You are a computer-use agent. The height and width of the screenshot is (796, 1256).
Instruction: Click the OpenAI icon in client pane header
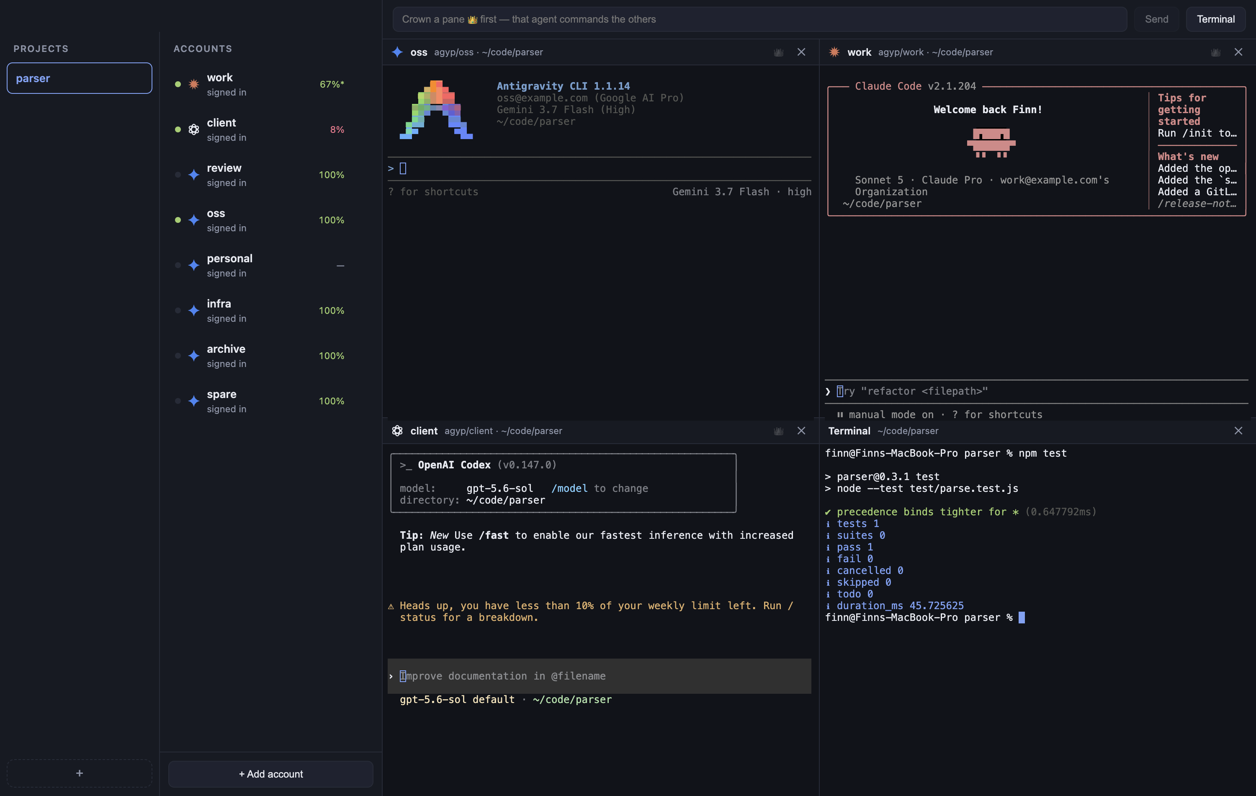(x=397, y=431)
